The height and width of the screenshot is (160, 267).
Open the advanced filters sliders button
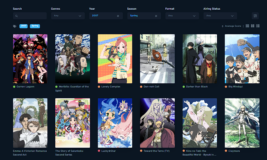[x=255, y=16]
